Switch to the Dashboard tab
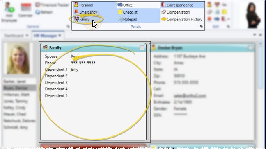This screenshot has width=266, height=149. click(14, 36)
